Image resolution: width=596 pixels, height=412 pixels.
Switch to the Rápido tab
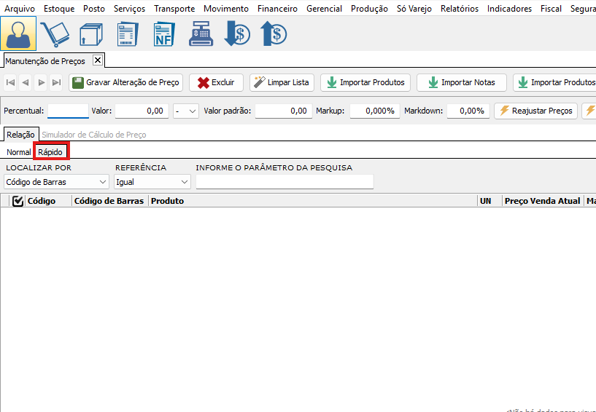click(x=50, y=152)
